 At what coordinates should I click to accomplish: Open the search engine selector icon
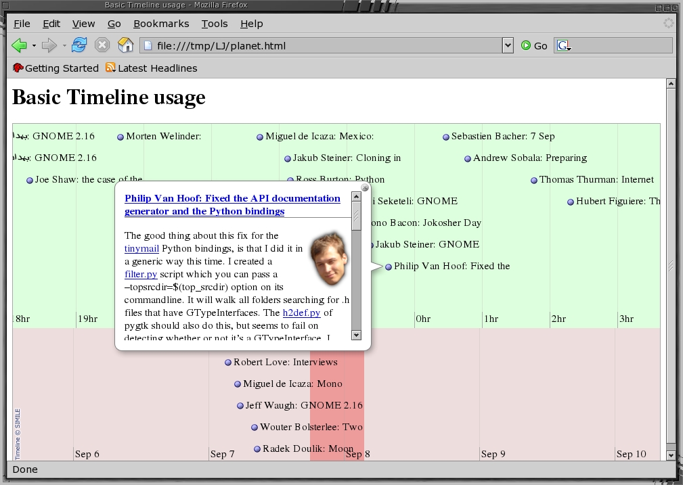pyautogui.click(x=564, y=46)
